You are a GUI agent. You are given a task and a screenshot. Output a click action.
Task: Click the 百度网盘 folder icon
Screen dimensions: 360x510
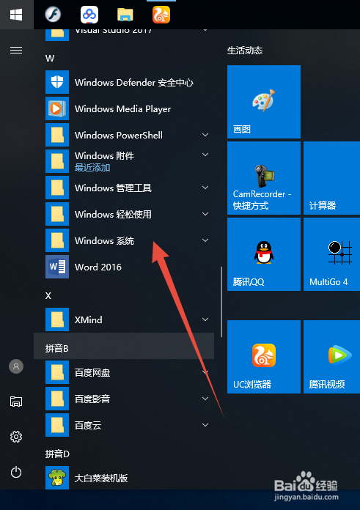pos(57,372)
